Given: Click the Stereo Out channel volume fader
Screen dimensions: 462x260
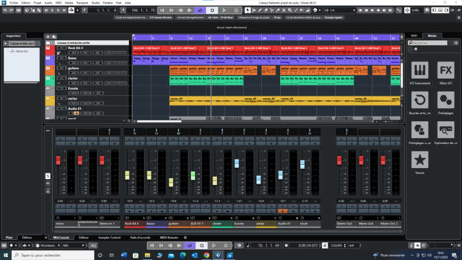Looking at the screenshot, I should (x=346, y=160).
